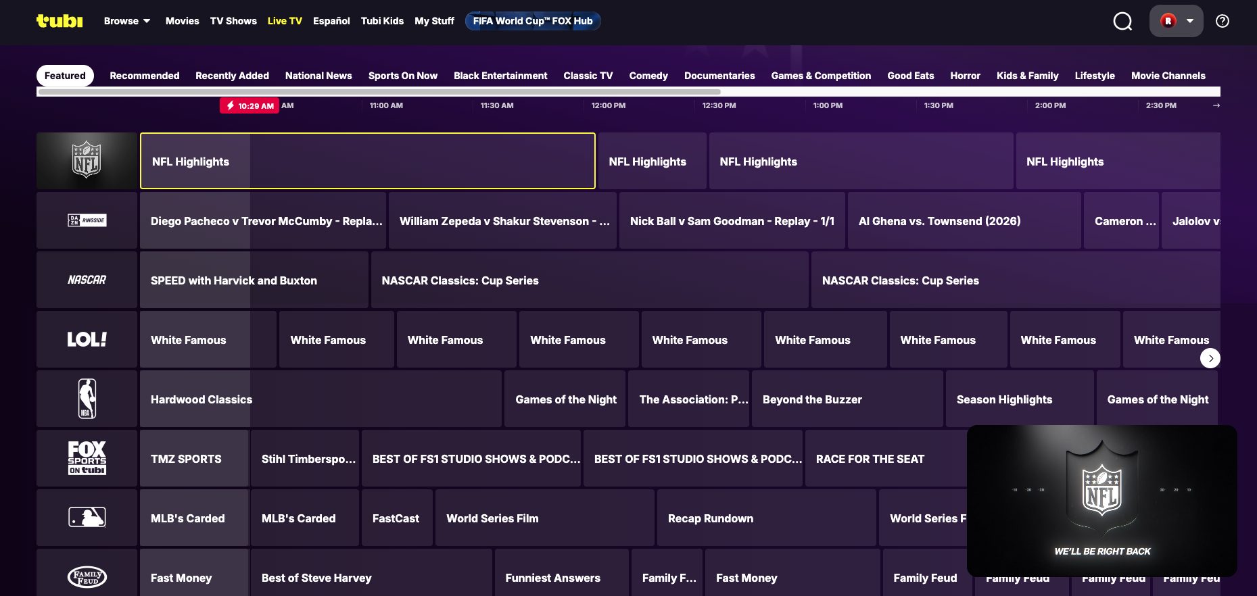
Task: Select the Classic TV tab
Action: [588, 76]
